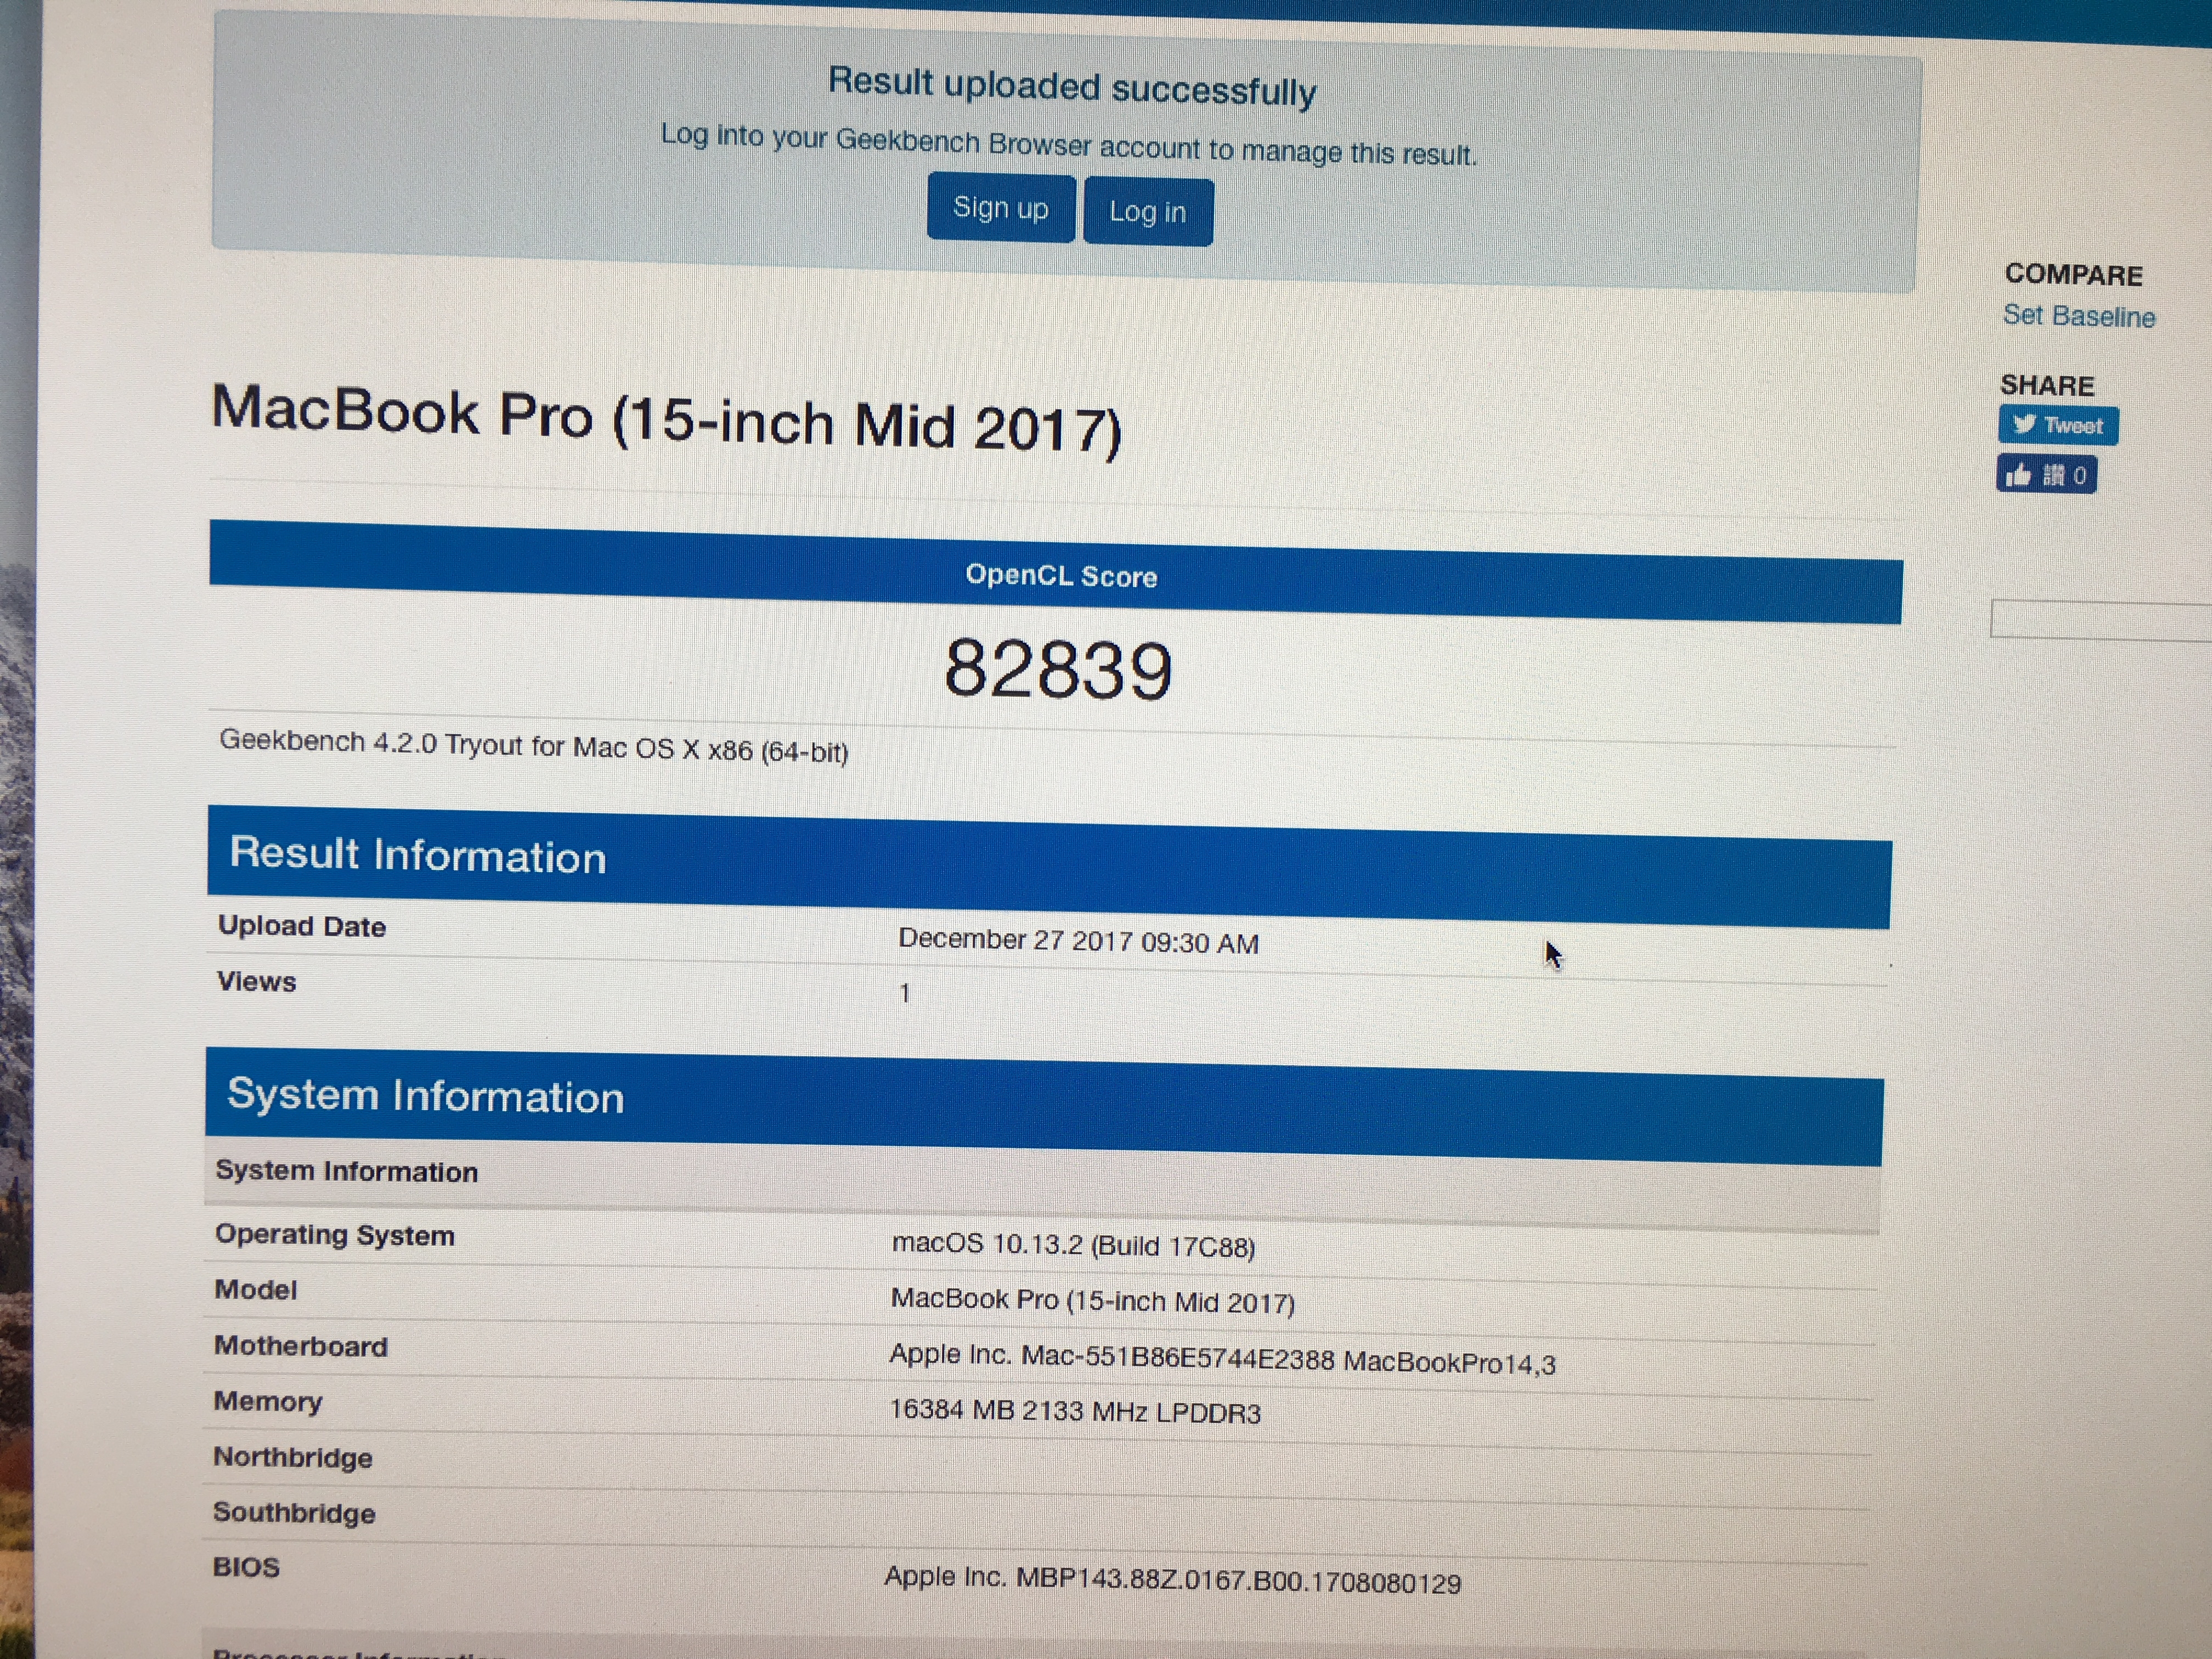This screenshot has width=2212, height=1659.
Task: Click the Log into your Geekbench Browser account text
Action: pos(1069,146)
